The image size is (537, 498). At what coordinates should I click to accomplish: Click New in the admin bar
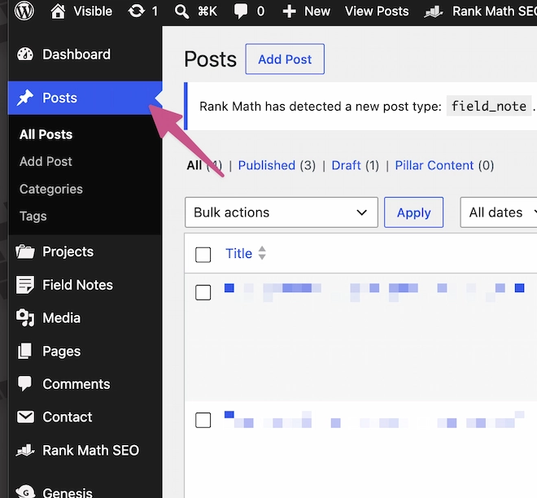coord(317,11)
